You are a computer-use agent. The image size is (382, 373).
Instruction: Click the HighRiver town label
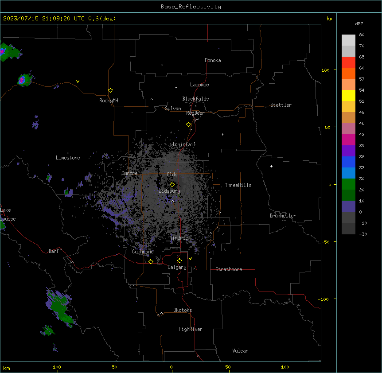click(191, 329)
